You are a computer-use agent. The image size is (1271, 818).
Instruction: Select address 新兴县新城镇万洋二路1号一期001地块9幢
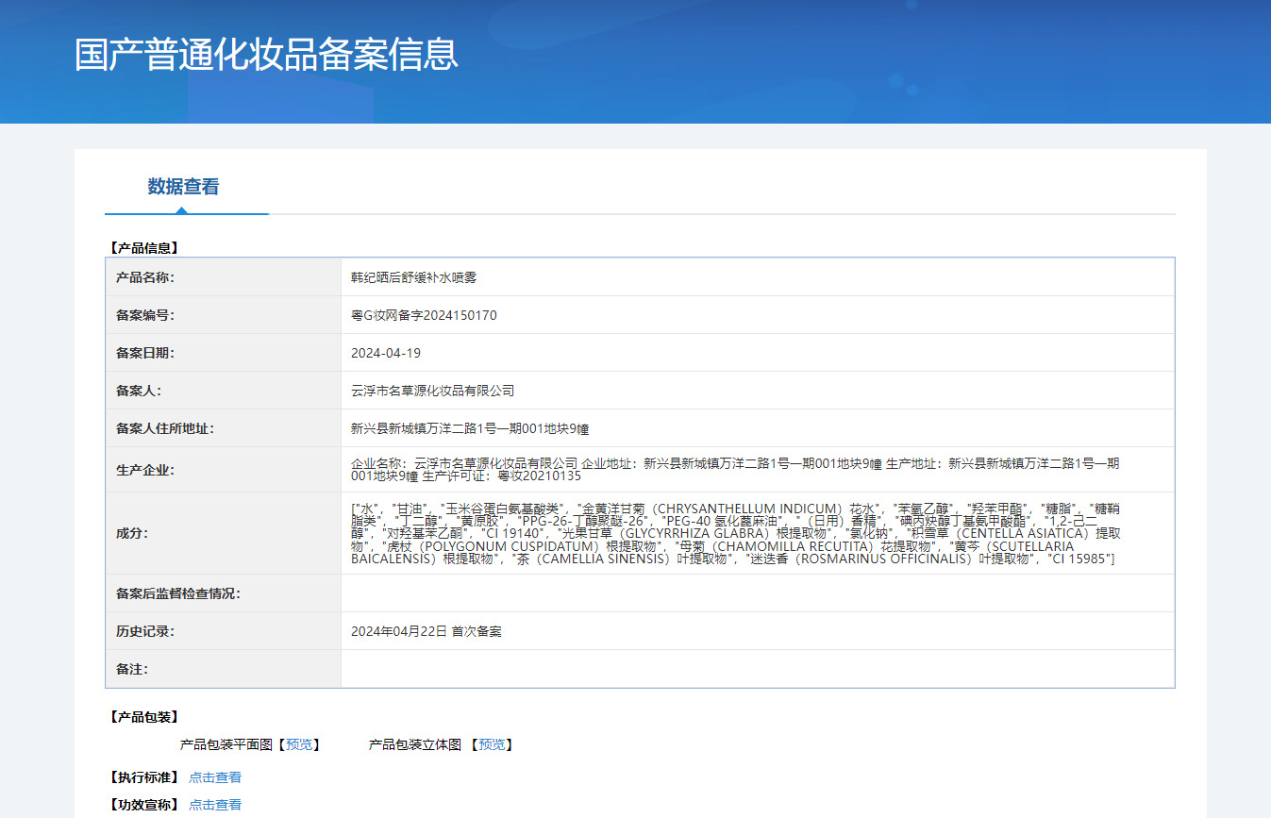(470, 428)
